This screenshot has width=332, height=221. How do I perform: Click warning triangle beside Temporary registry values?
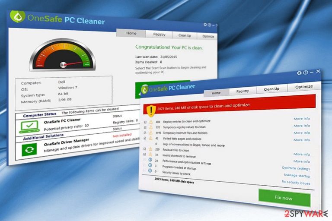click(x=151, y=127)
